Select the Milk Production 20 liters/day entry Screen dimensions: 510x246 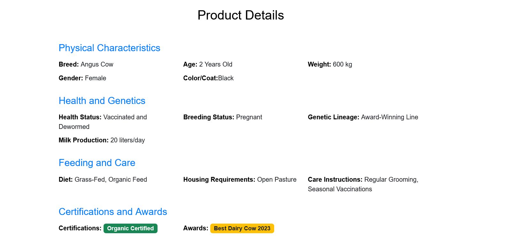coord(102,140)
